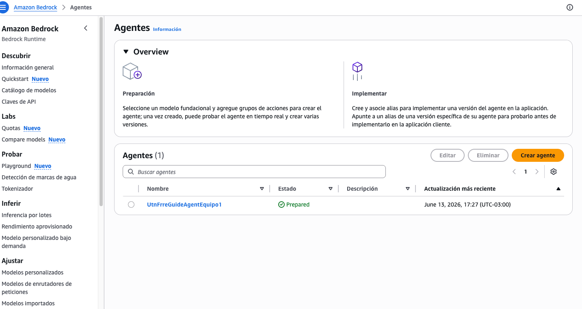The image size is (582, 309).
Task: Click the green Prepared status icon
Action: [281, 205]
